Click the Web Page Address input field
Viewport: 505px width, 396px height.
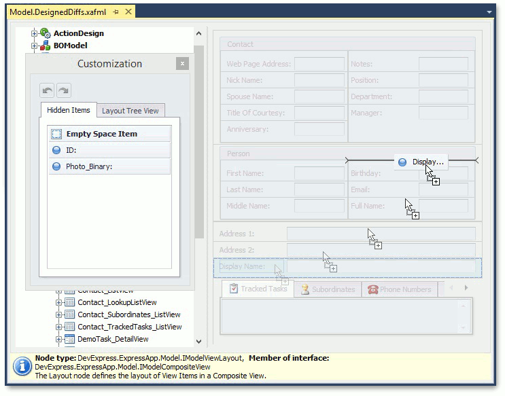tap(319, 64)
